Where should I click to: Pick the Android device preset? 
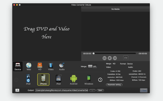(x=74, y=79)
